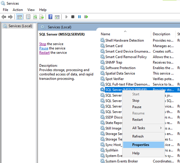The width and height of the screenshot is (180, 163).
Task: Click gear icon beside SysMain
Action: pos(102,150)
